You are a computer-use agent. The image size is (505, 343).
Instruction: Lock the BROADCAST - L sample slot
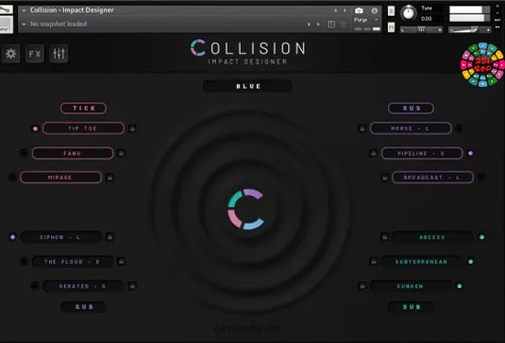pos(384,178)
